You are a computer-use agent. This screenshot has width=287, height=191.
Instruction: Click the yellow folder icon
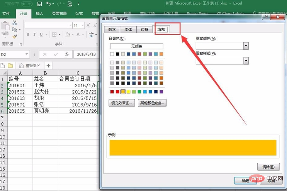(10, 66)
